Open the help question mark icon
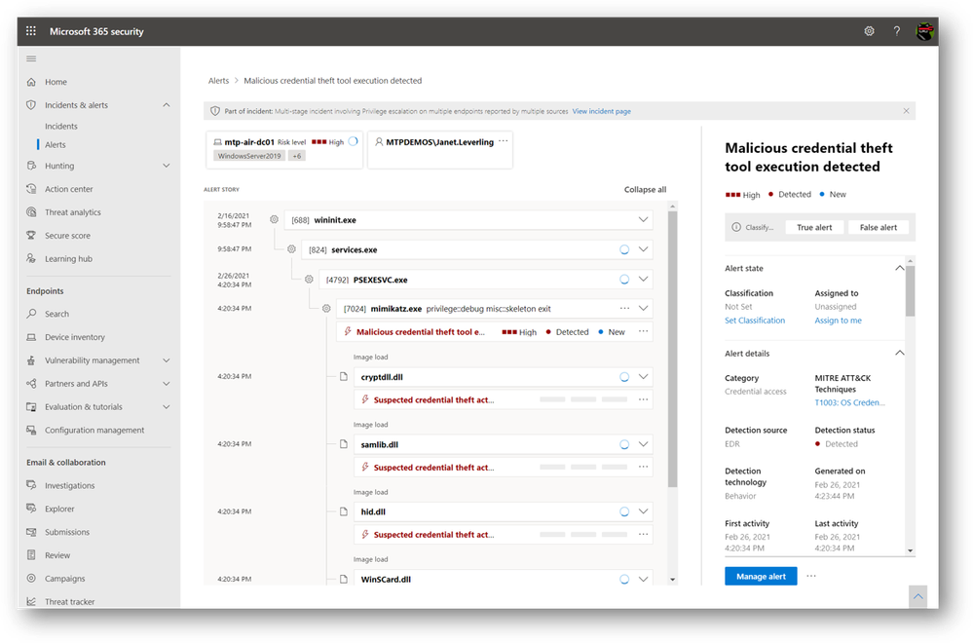The image size is (973, 643). click(897, 31)
